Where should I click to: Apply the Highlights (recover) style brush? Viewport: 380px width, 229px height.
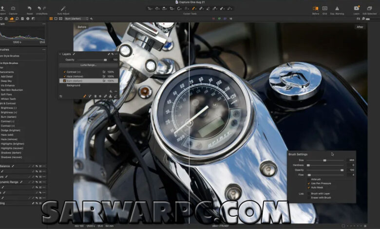pyautogui.click(x=12, y=148)
